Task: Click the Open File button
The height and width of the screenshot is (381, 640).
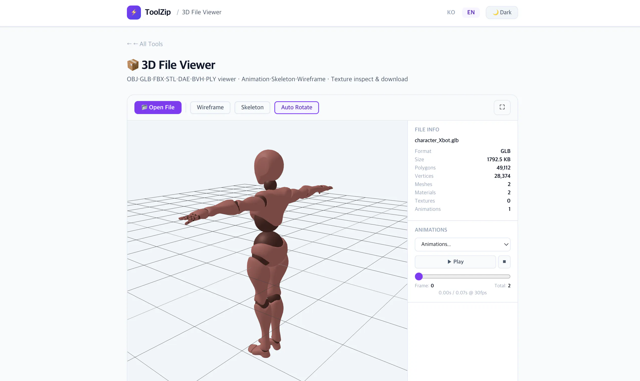Action: pos(158,107)
